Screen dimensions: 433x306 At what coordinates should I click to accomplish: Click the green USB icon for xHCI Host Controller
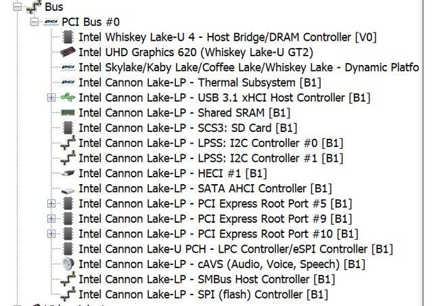(x=68, y=97)
